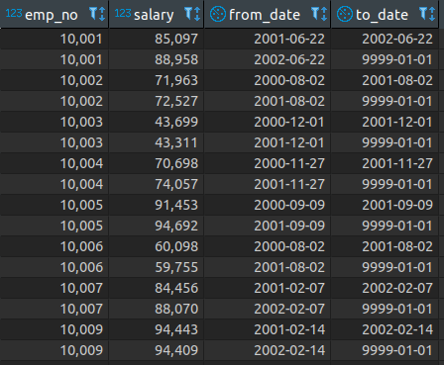Select from_date 2000-09-09
The height and width of the screenshot is (365, 444).
pyautogui.click(x=268, y=205)
